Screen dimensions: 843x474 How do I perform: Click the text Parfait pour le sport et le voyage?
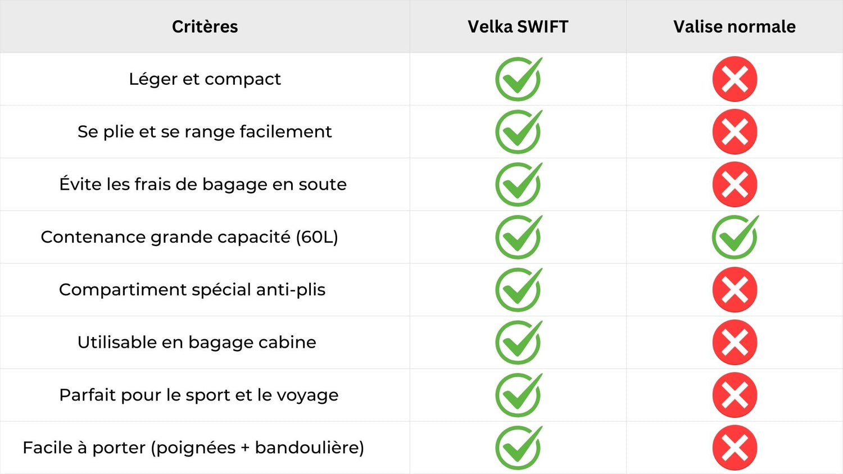coord(199,395)
